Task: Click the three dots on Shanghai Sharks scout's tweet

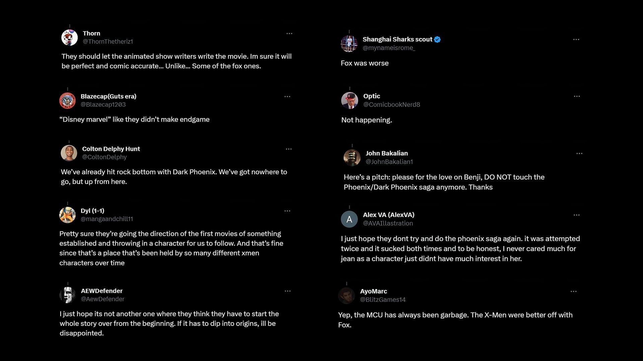Action: pyautogui.click(x=576, y=39)
